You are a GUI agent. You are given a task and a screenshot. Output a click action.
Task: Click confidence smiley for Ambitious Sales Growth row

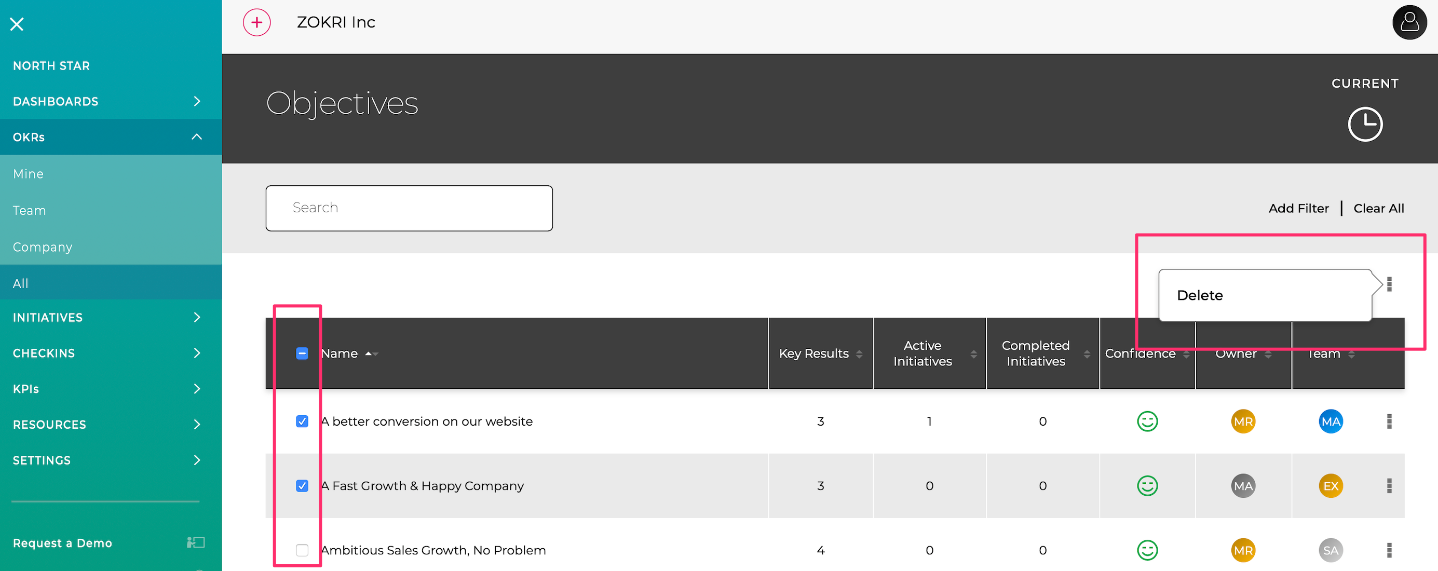(1148, 550)
